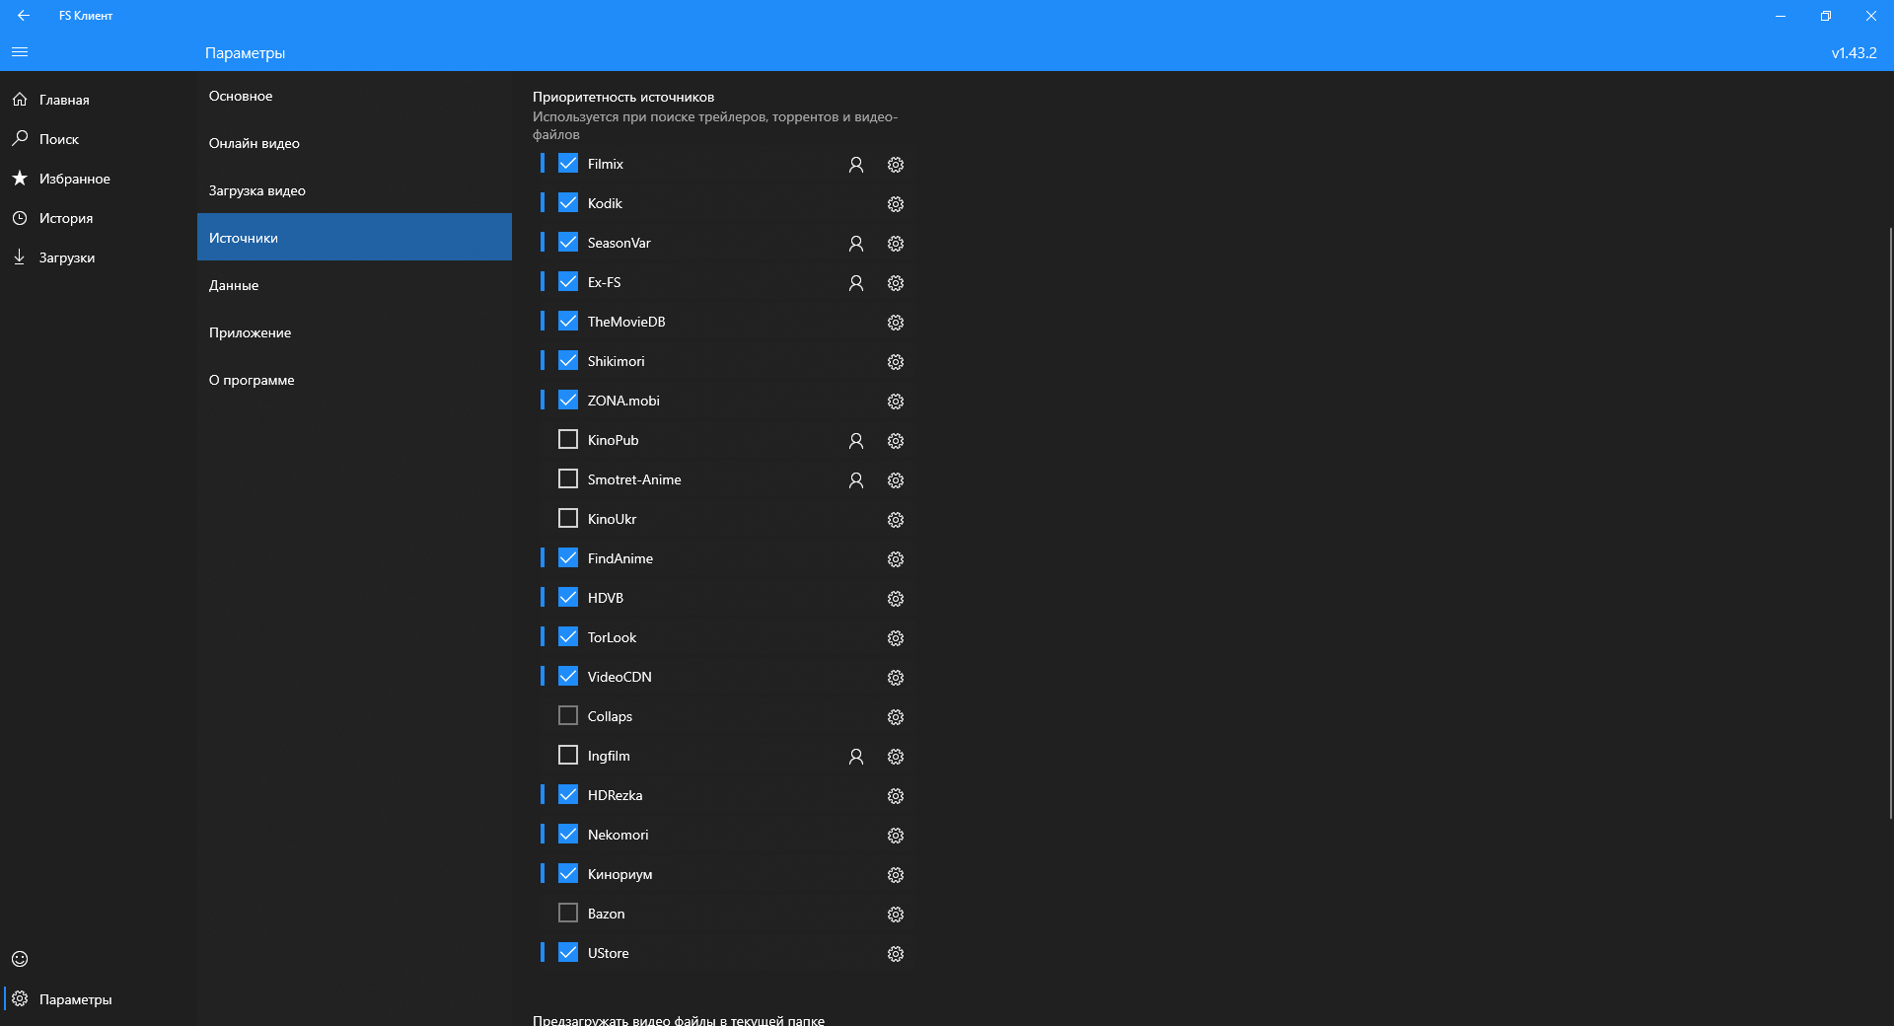The height and width of the screenshot is (1026, 1894).
Task: Open SeasonVar settings gear
Action: 896,244
